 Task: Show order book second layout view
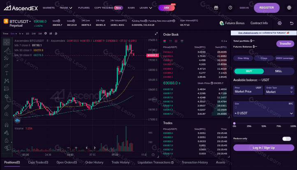pyautogui.click(x=170, y=41)
